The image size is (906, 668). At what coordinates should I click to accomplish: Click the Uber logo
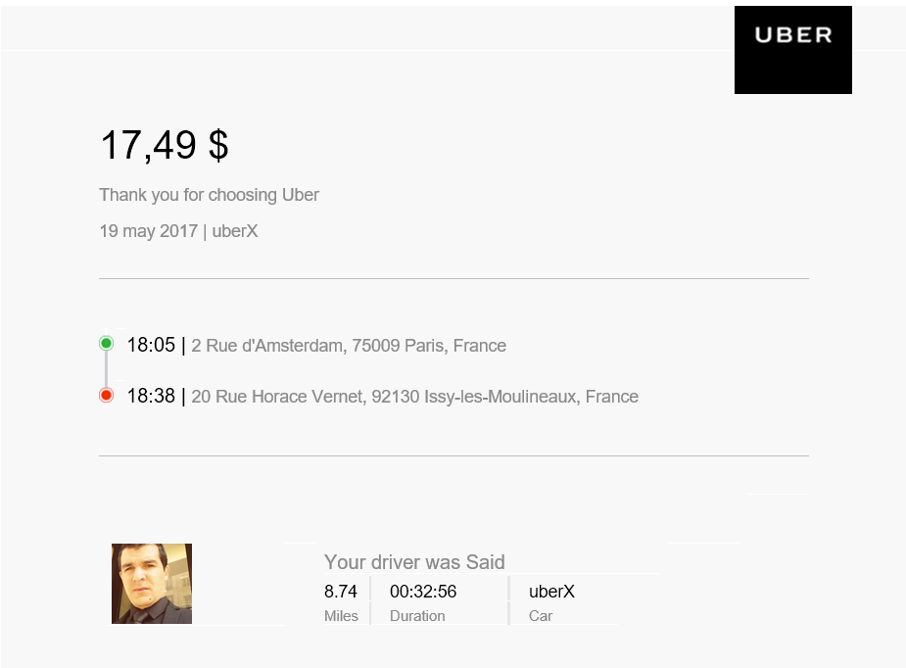pos(792,50)
